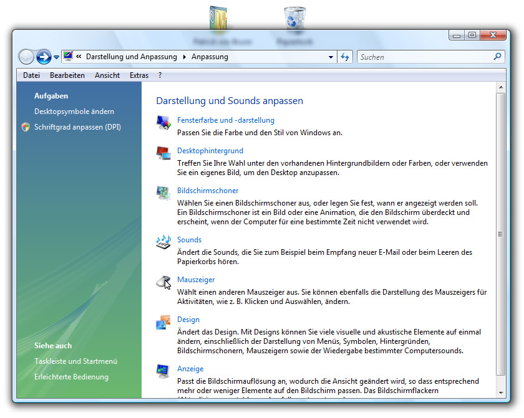Open the Extras menu
Image resolution: width=524 pixels, height=418 pixels.
[x=139, y=75]
